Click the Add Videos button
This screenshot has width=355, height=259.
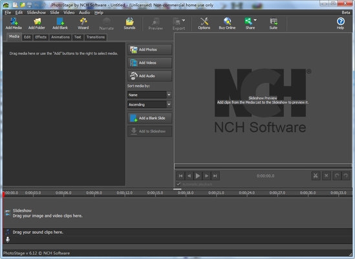point(149,63)
